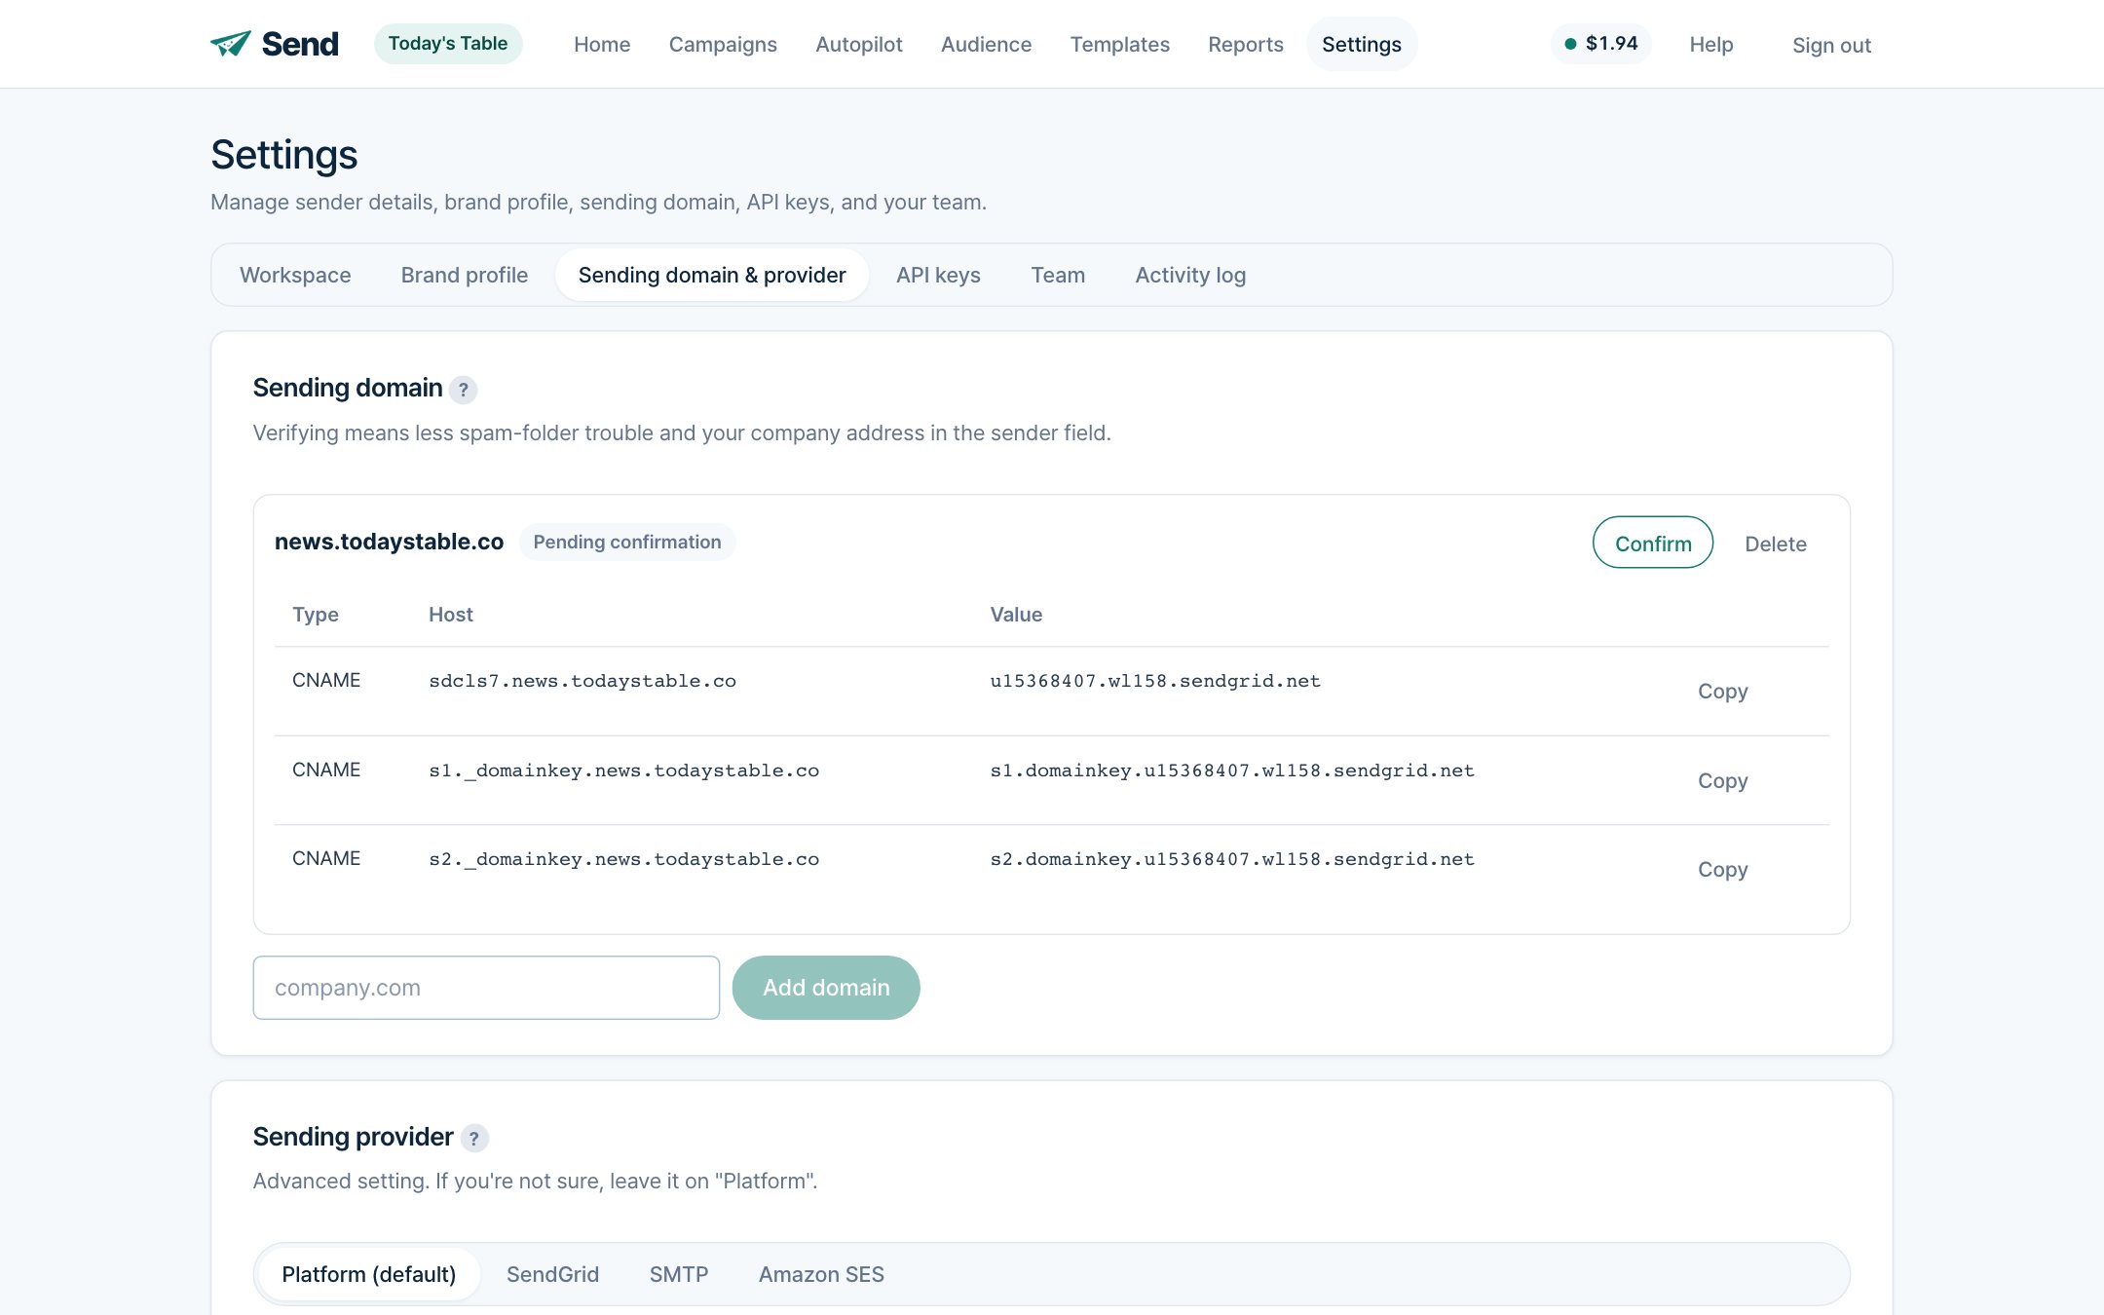Copy the s1._domainkey CNAME record

[x=1722, y=780]
